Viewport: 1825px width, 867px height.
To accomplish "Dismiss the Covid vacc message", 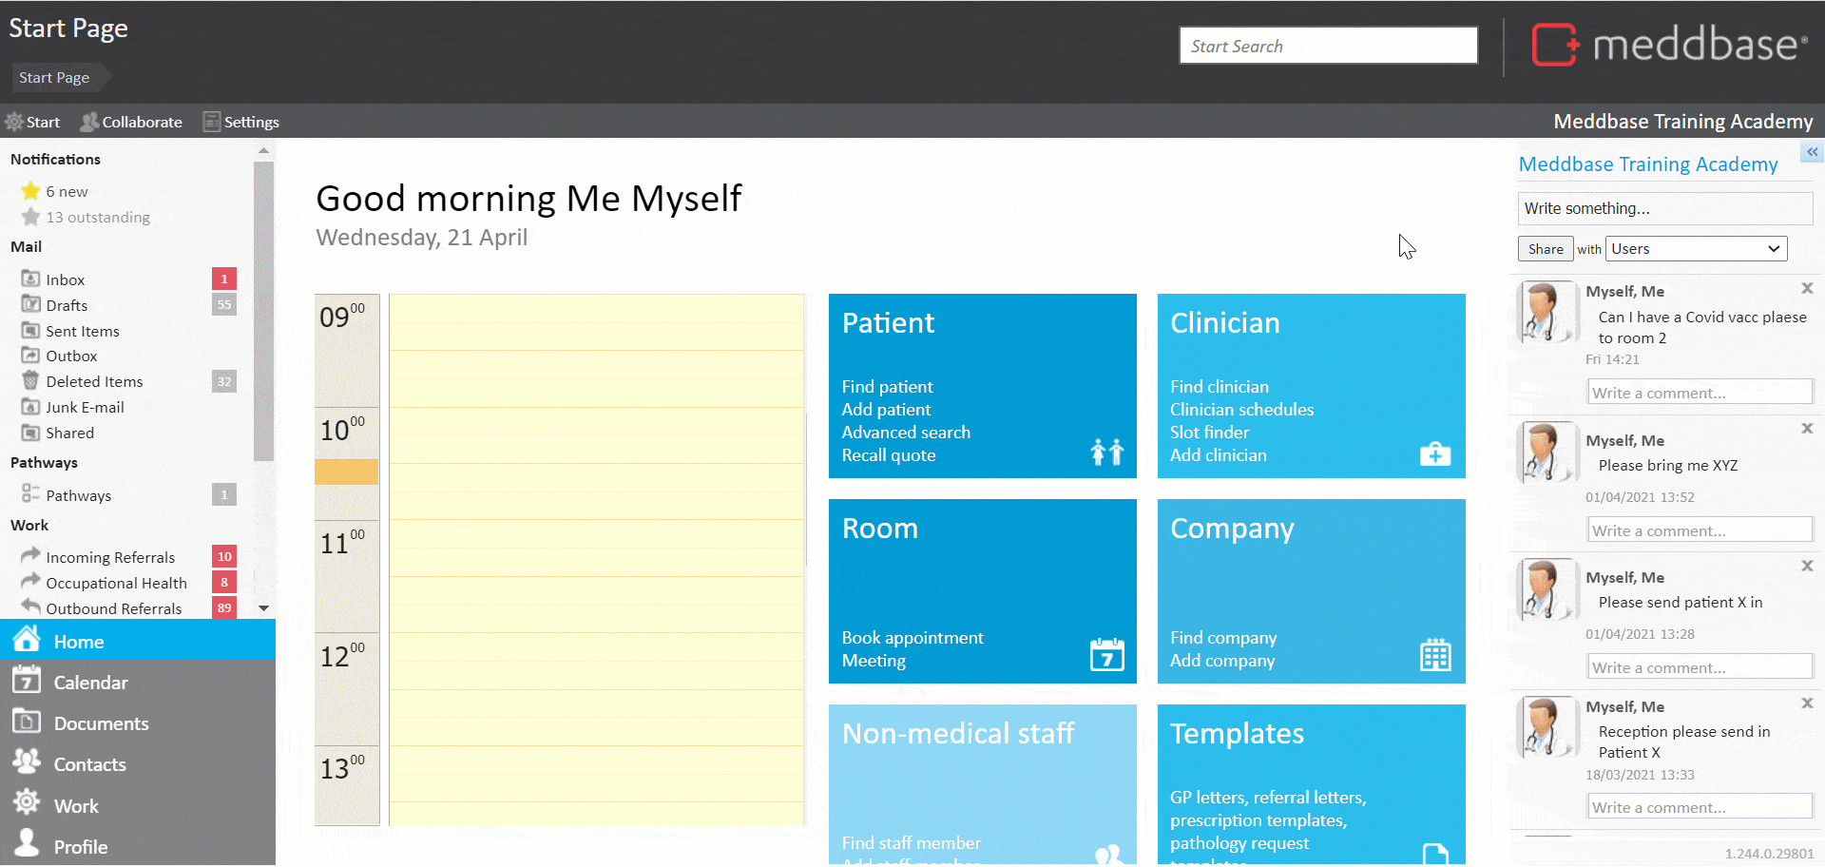I will pos(1807,288).
